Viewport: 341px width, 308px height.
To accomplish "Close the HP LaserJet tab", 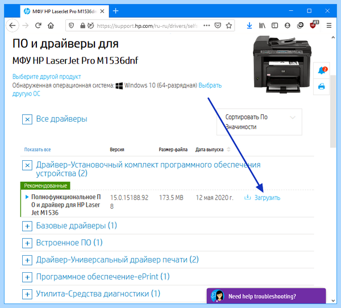I will click(x=102, y=11).
